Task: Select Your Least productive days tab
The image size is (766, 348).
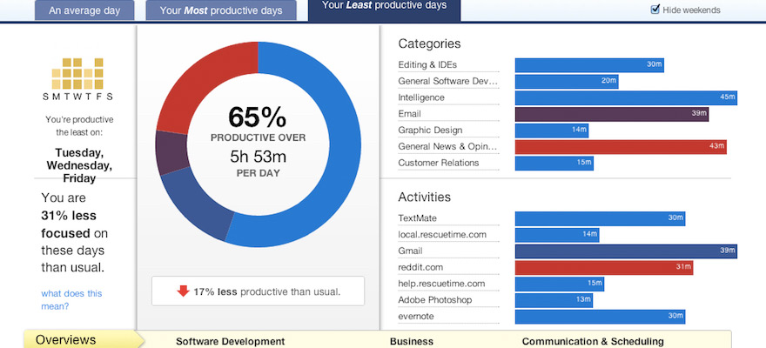Action: coord(384,7)
